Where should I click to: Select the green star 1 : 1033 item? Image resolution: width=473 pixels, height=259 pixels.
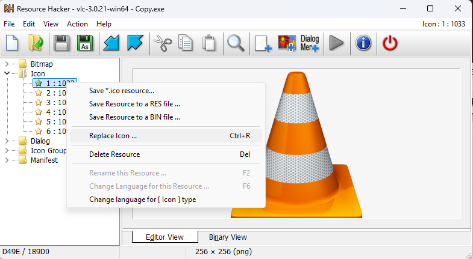coord(55,83)
